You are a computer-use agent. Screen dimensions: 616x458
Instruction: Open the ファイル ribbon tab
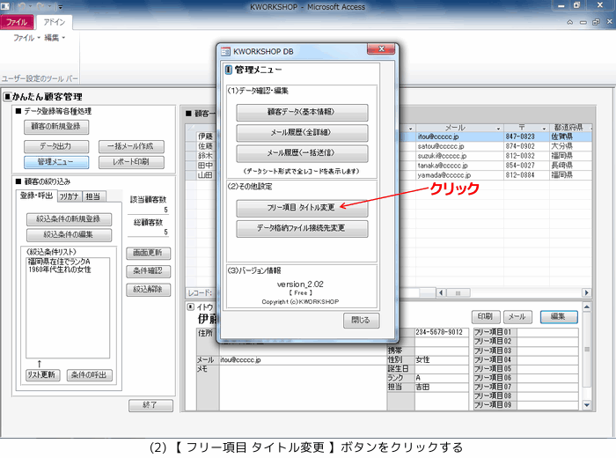(x=17, y=22)
